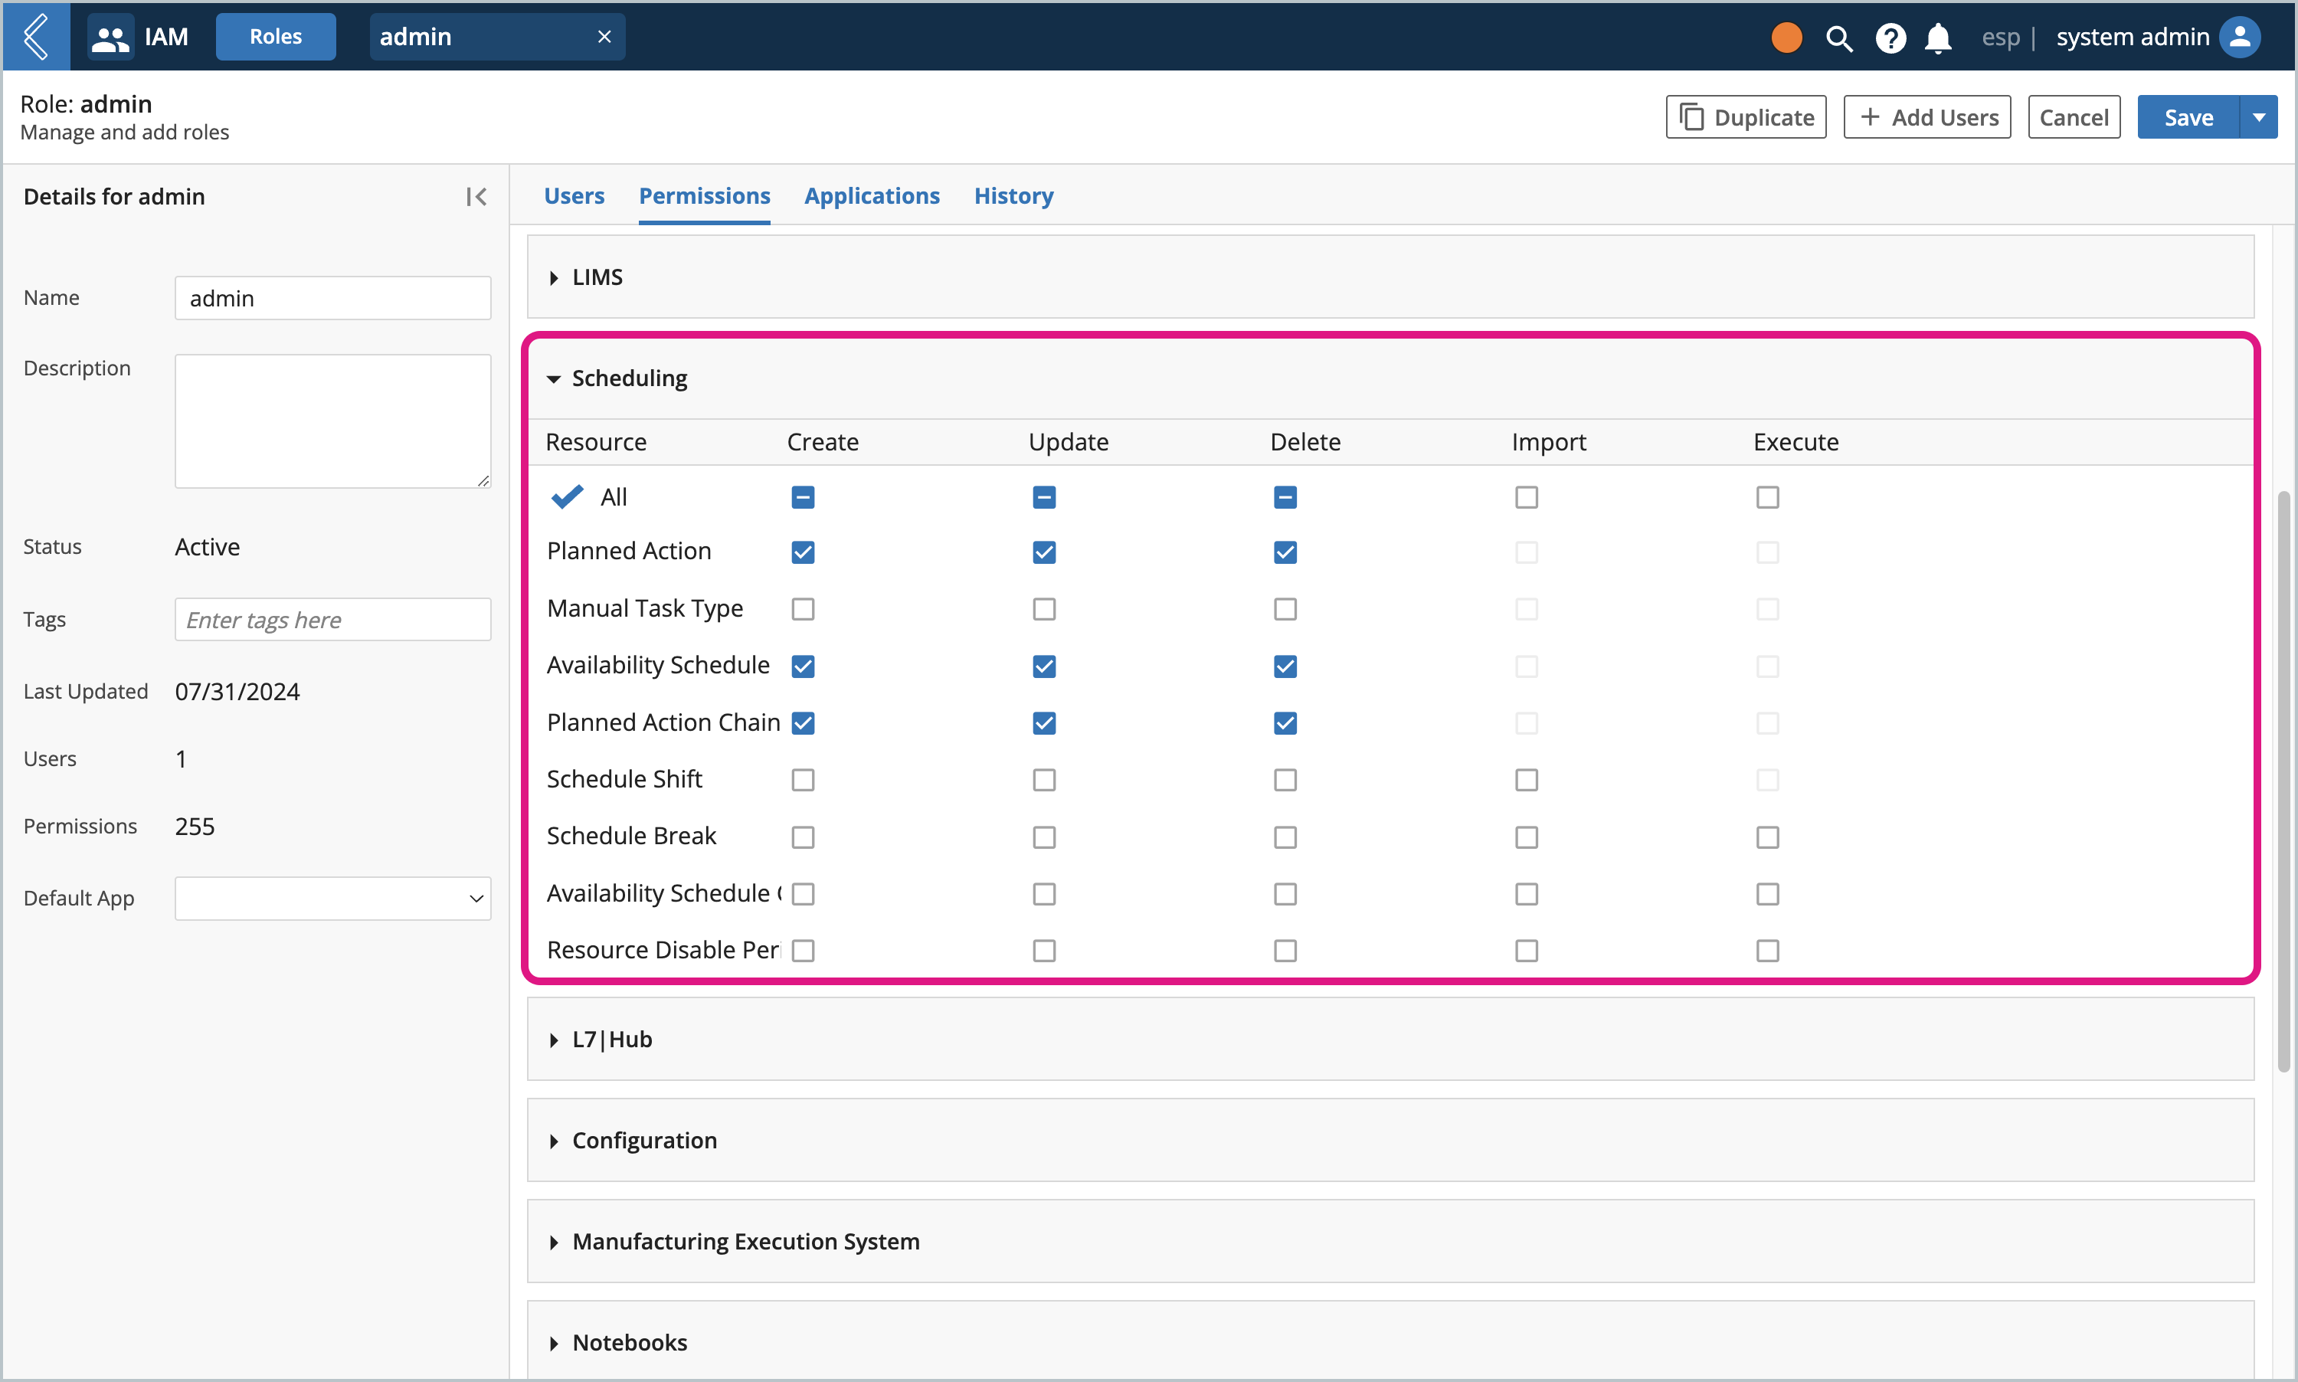Open help via question mark icon
Viewport: 2298px width, 1382px height.
[1890, 38]
